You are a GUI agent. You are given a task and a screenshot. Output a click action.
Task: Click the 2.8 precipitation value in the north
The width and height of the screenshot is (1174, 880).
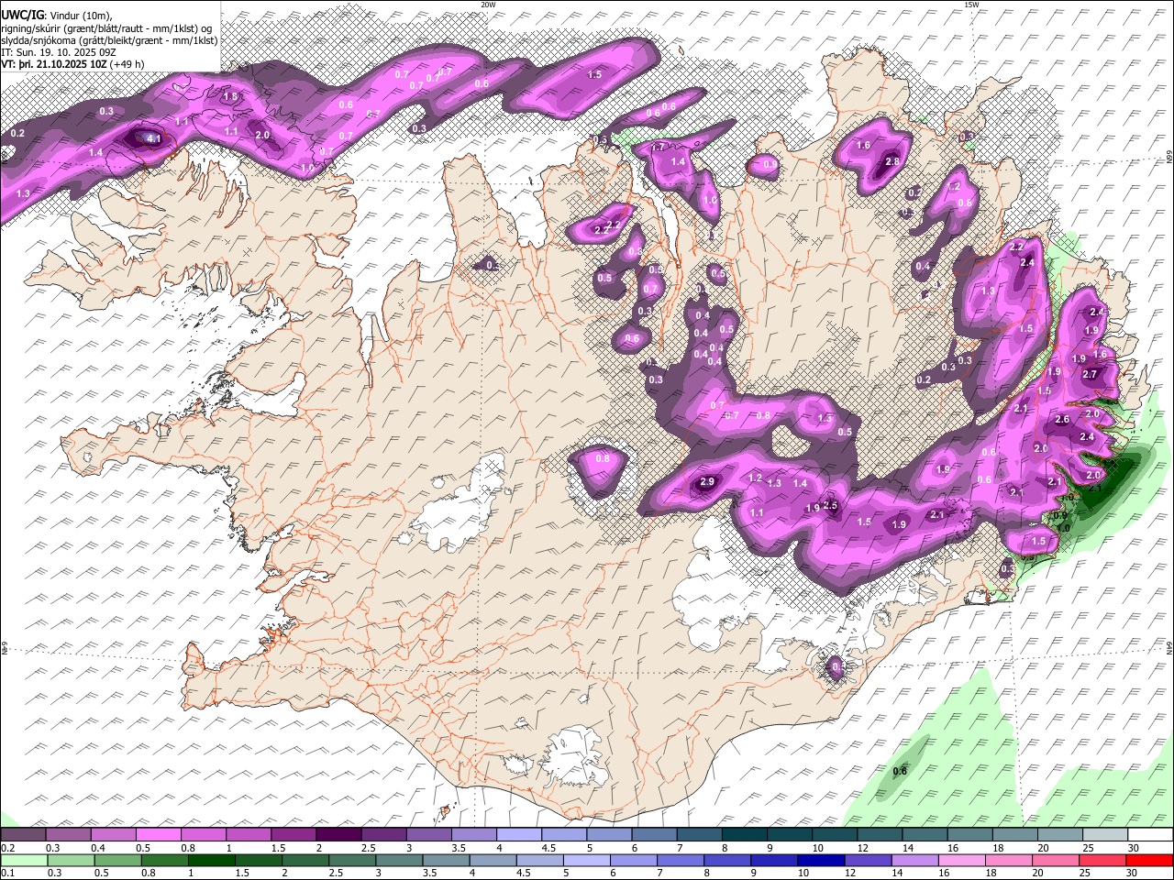(892, 162)
